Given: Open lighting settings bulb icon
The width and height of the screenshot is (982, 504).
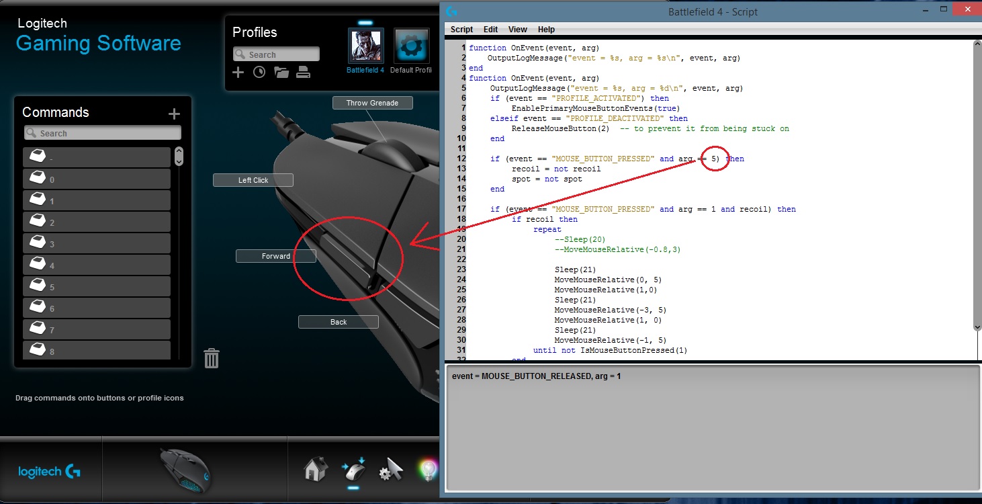Looking at the screenshot, I should coord(427,468).
